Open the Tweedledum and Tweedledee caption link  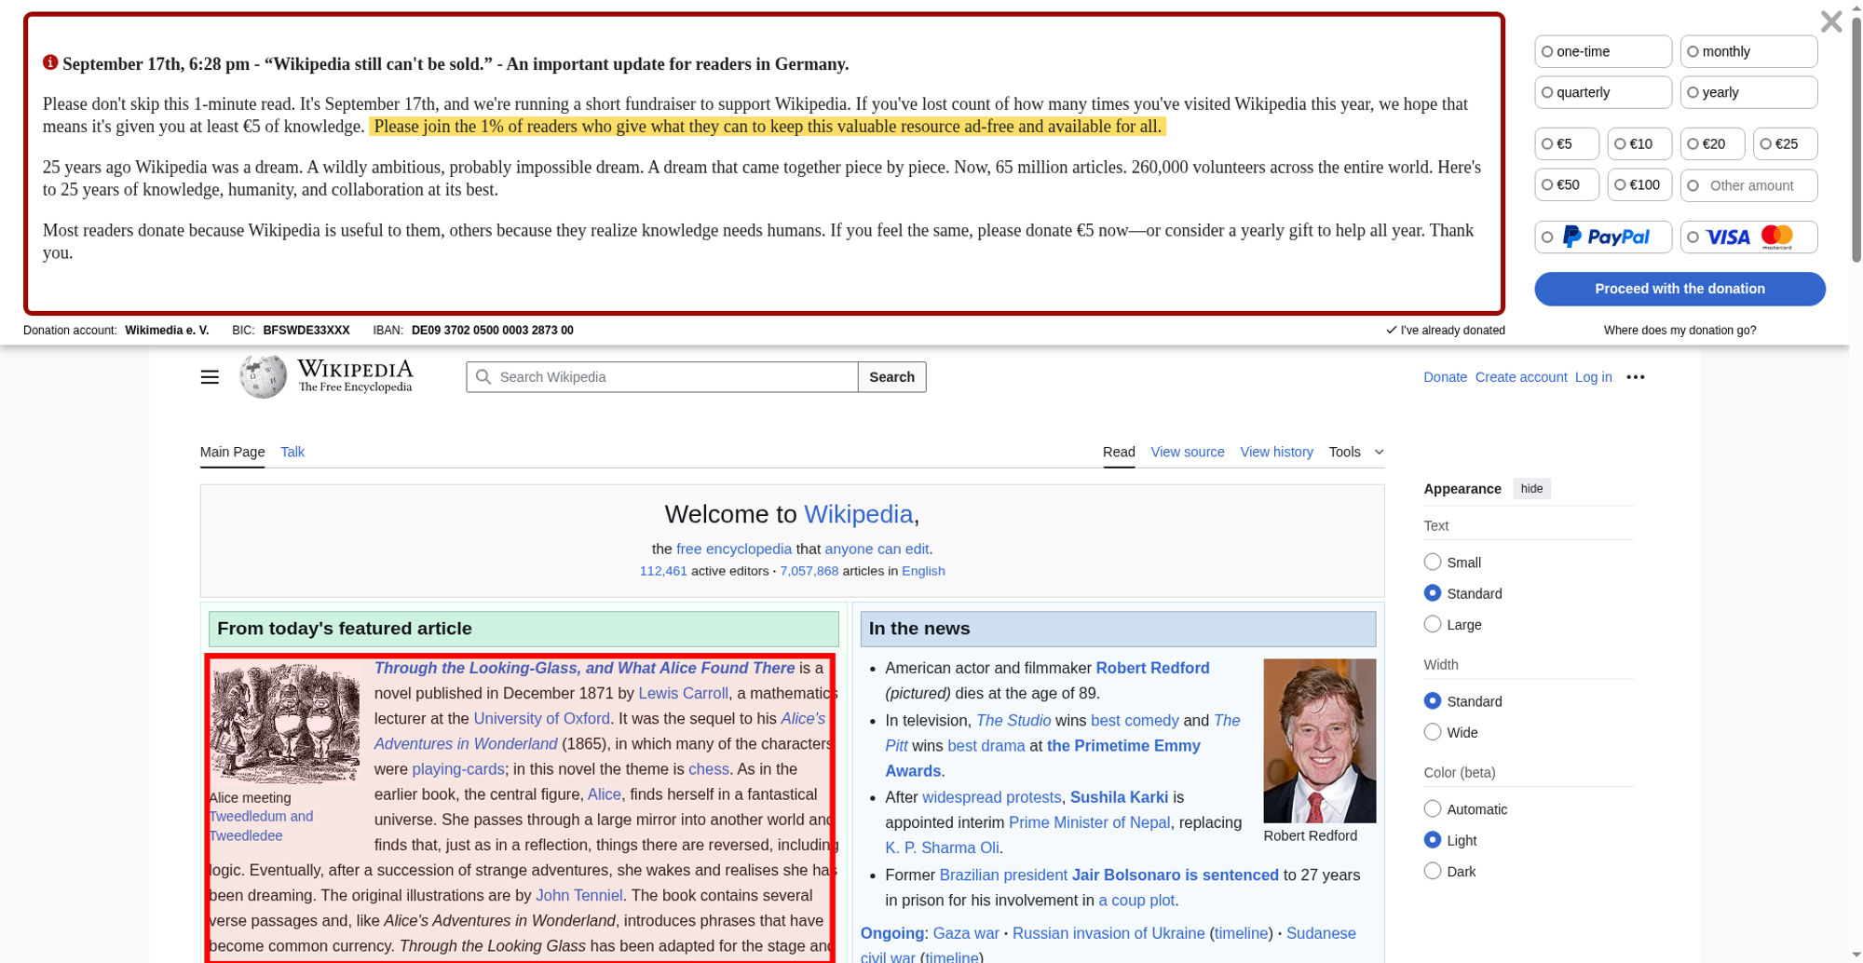click(261, 826)
